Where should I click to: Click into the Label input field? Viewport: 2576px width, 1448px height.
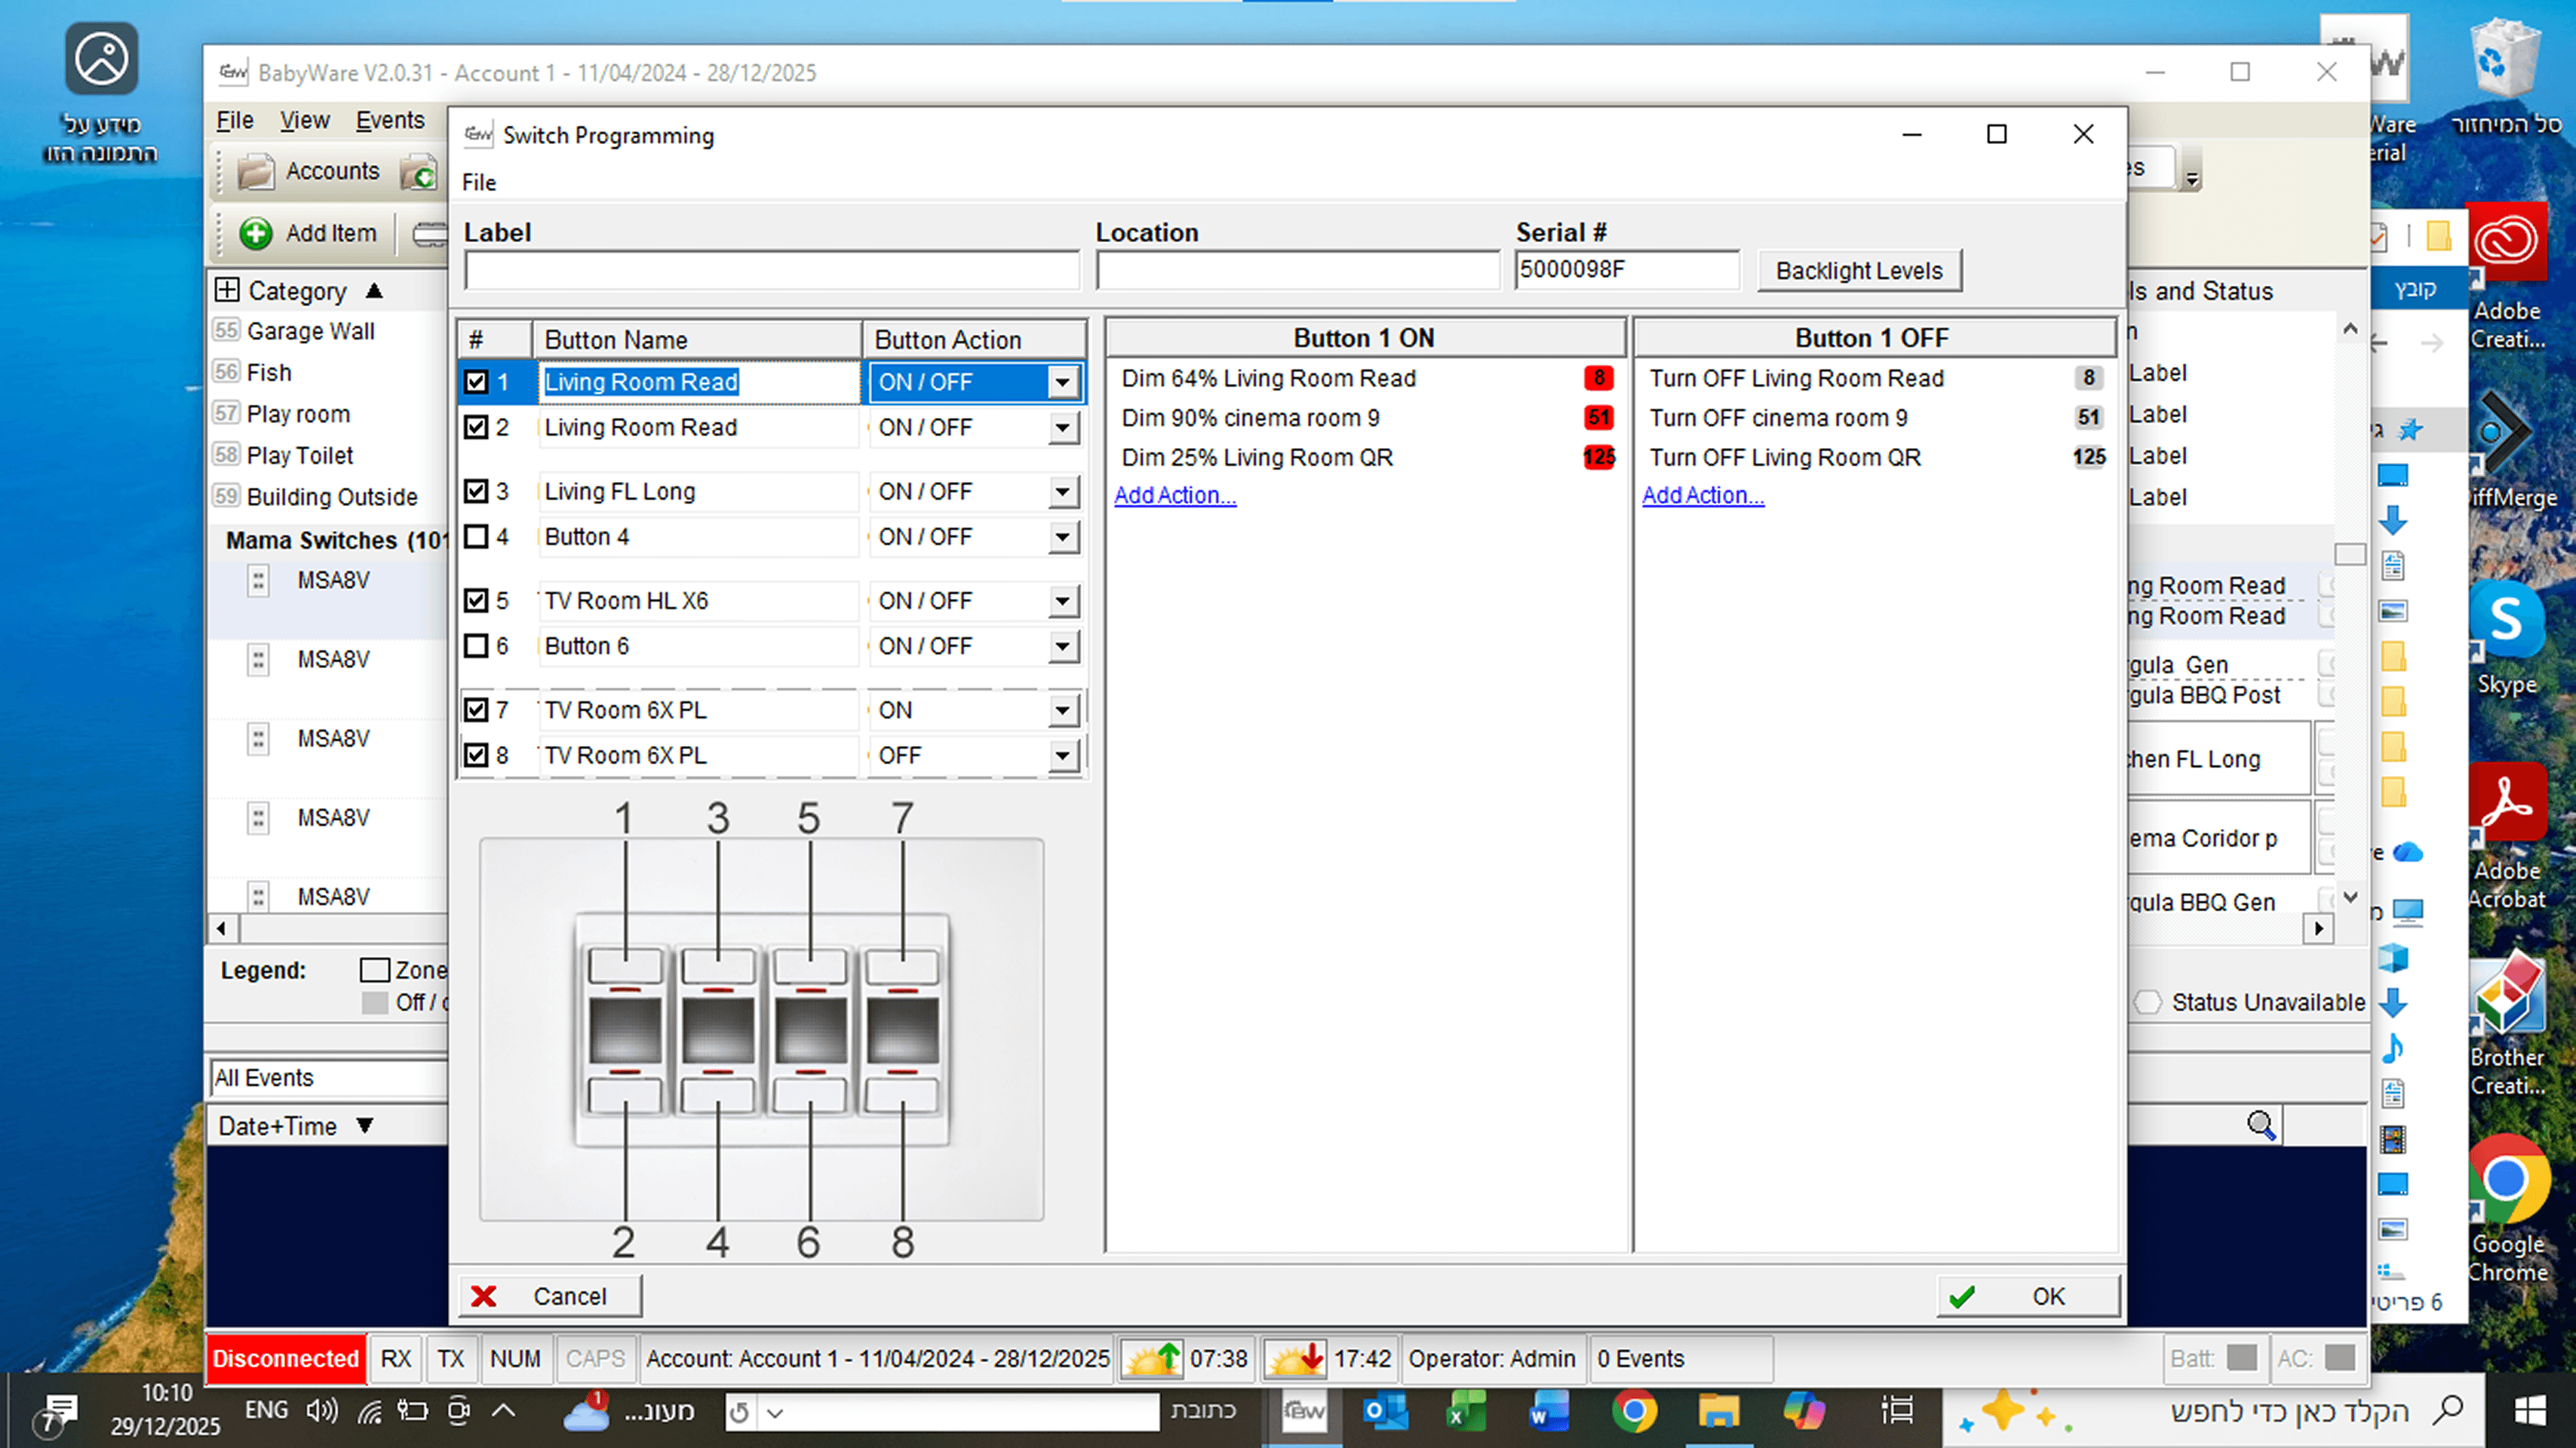click(771, 271)
